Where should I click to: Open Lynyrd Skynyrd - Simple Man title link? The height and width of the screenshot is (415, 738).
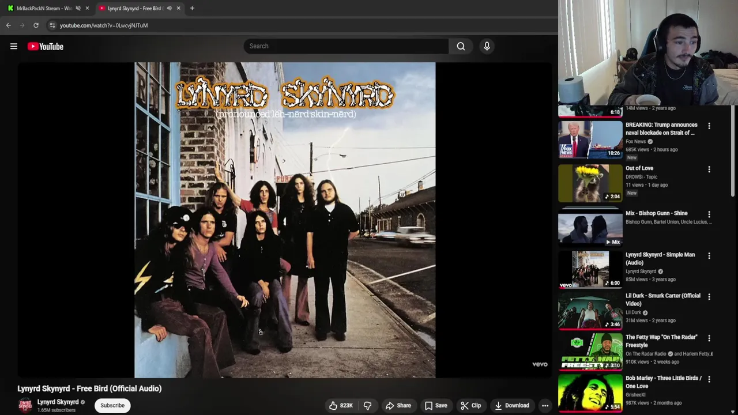tap(660, 258)
